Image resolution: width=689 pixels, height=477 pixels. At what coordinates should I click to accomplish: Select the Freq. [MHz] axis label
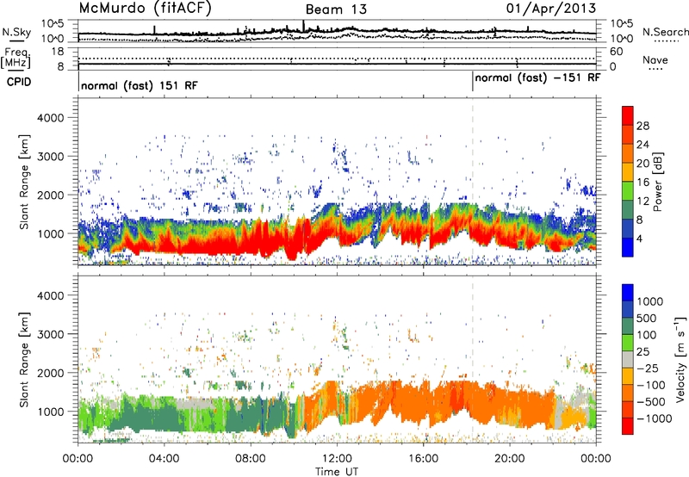point(16,58)
